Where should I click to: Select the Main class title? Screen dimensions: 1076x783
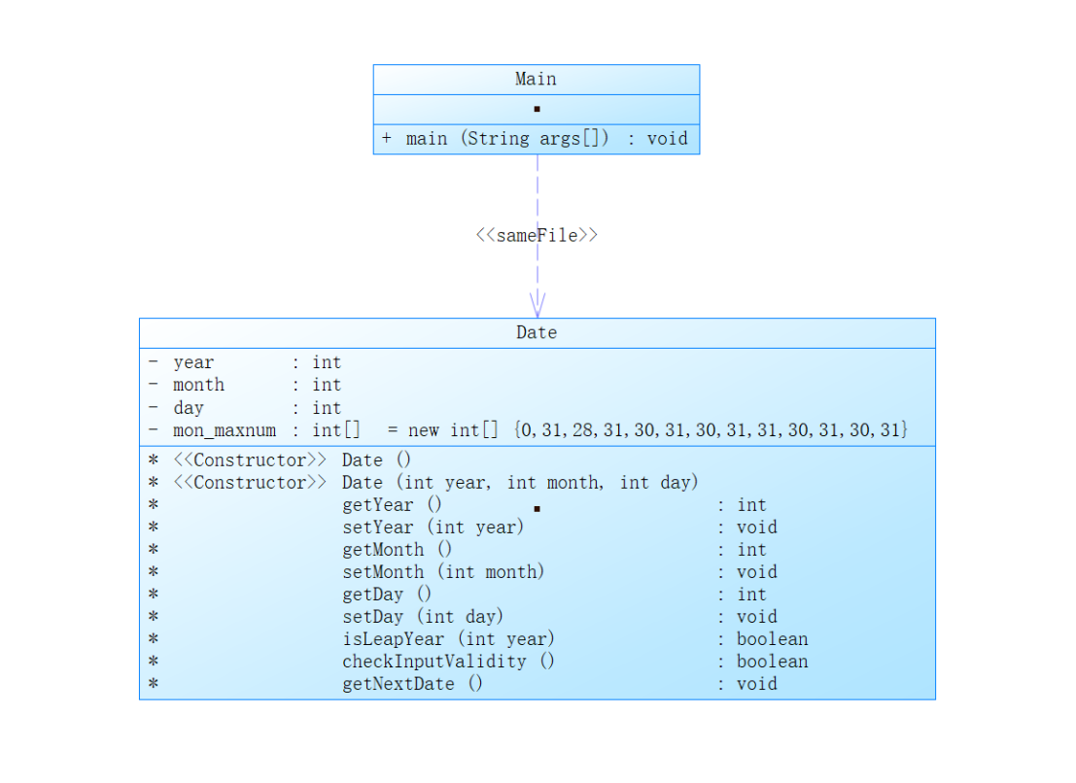[536, 79]
